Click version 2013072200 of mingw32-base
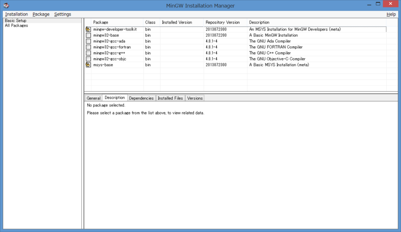 tap(216, 35)
